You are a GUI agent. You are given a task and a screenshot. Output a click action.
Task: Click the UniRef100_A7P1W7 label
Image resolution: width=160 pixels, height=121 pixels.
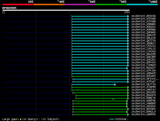pyautogui.click(x=143, y=82)
